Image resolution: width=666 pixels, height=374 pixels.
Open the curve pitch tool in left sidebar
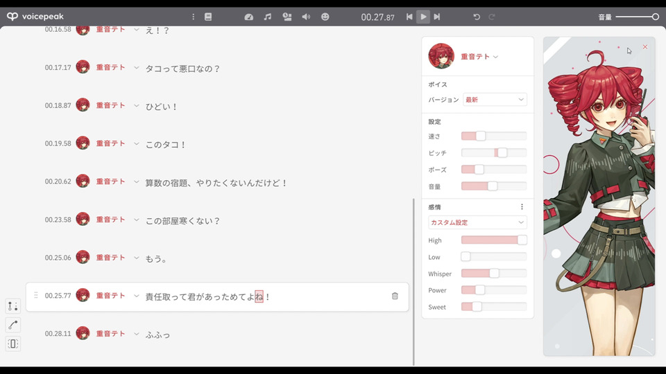13,325
